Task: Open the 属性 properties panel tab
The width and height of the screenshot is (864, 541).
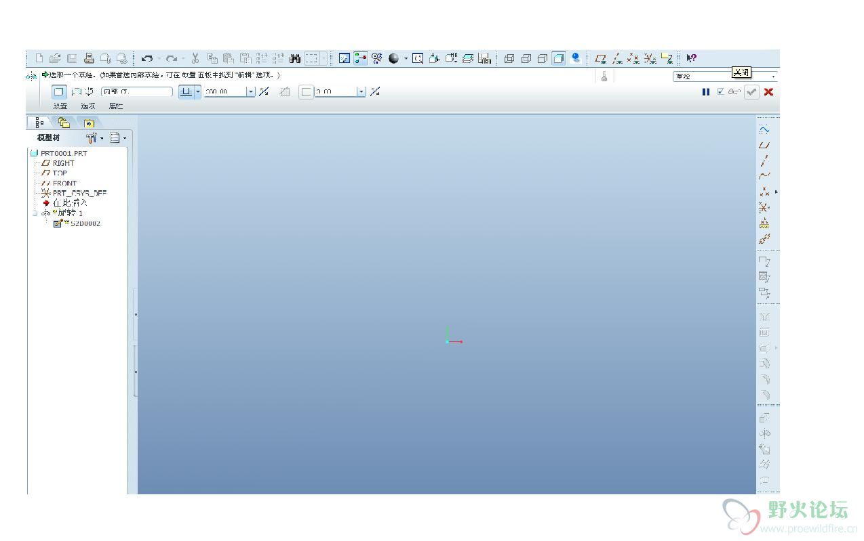Action: 115,106
